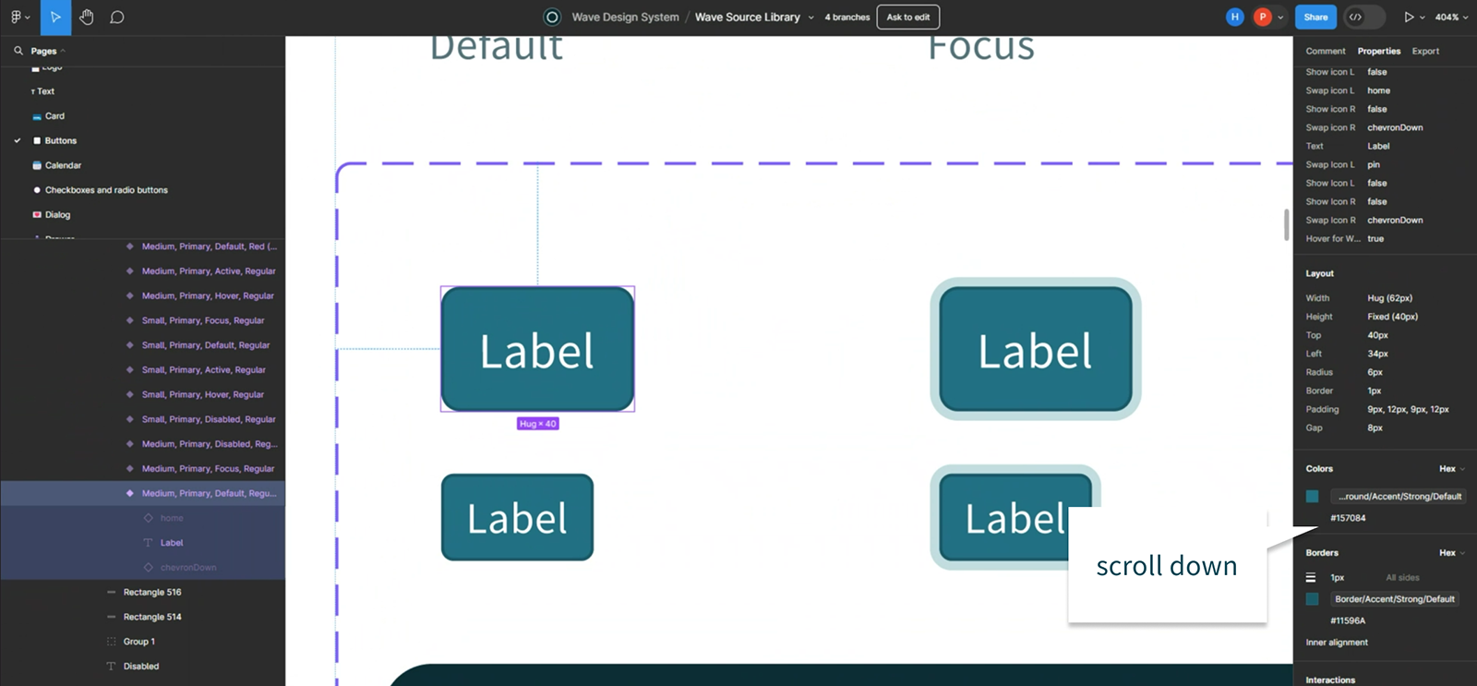The width and height of the screenshot is (1477, 686).
Task: Click the Calendar page icon
Action: (x=37, y=165)
